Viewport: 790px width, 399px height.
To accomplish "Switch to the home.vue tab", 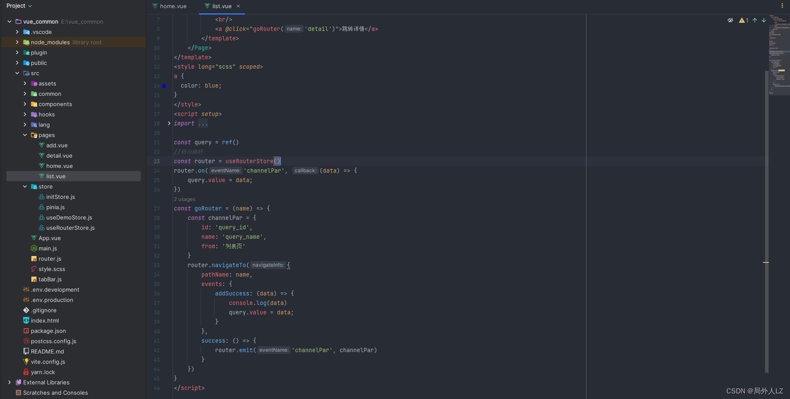I will point(170,6).
